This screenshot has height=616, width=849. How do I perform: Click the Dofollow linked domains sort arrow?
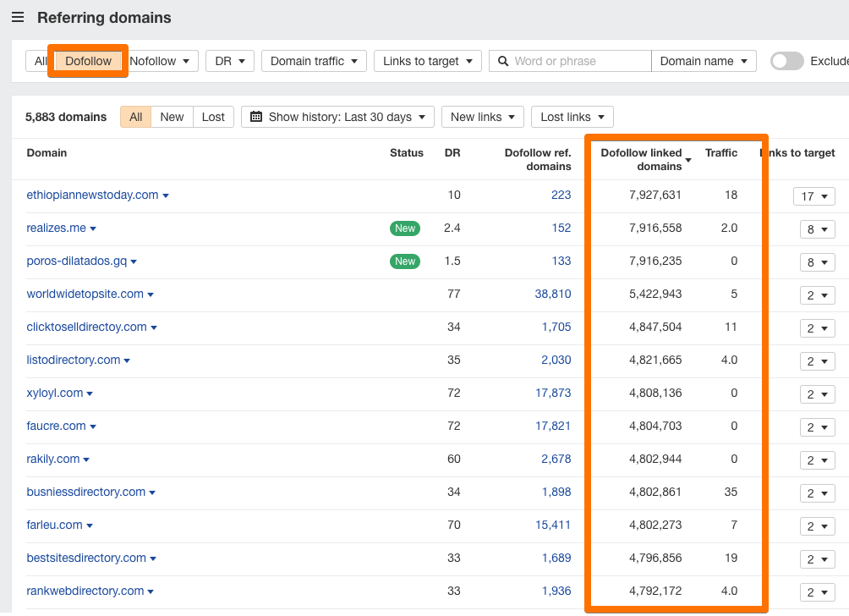(688, 160)
